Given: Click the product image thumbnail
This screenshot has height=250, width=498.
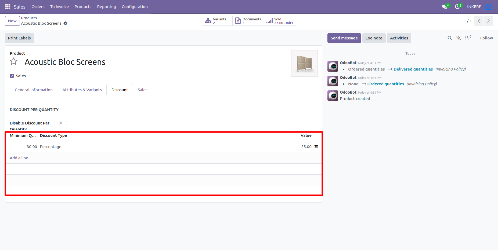Looking at the screenshot, I should pos(304,63).
